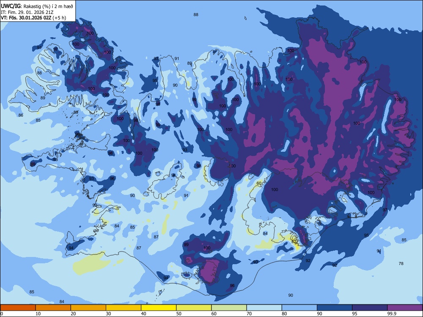Pick the amber 20–30 colorbar swatch
This screenshot has height=317, width=423.
click(x=88, y=308)
